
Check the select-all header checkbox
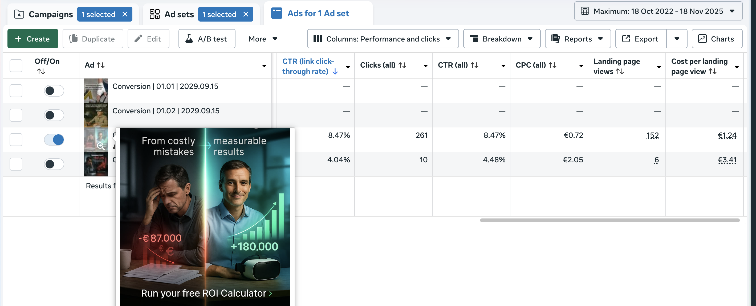click(x=16, y=65)
